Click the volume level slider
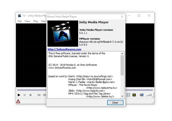The height and width of the screenshot is (121, 172). tap(149, 95)
